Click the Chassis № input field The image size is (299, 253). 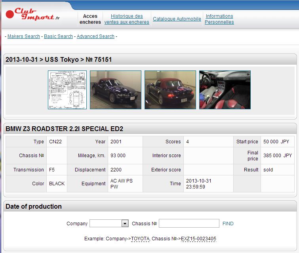189,224
